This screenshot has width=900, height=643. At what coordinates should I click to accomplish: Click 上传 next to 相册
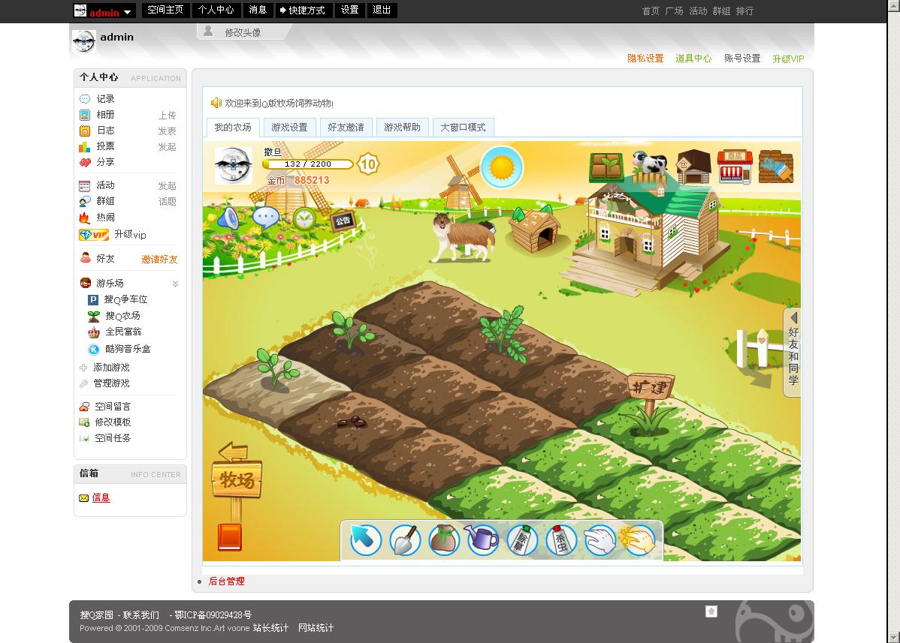tap(167, 116)
